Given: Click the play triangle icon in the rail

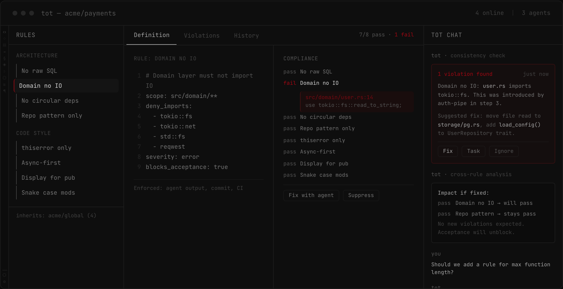Looking at the screenshot, I should [x=4, y=72].
